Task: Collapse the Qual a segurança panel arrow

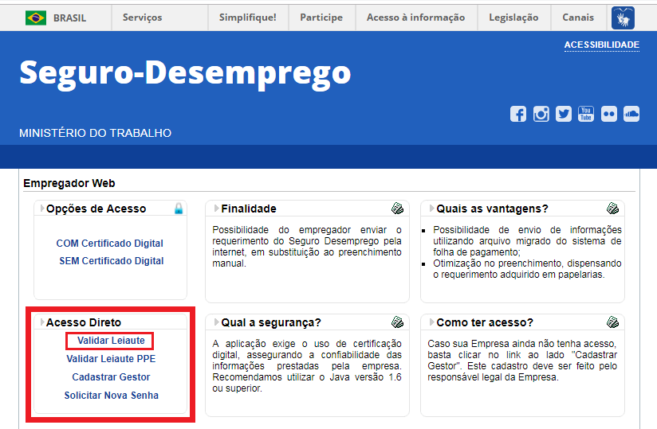Action: point(216,322)
